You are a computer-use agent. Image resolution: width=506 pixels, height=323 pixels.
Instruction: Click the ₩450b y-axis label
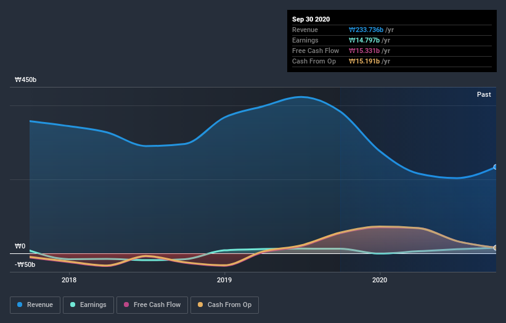pos(25,80)
